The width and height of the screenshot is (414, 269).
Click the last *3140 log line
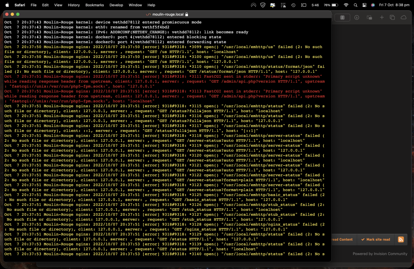pyautogui.click(x=164, y=254)
